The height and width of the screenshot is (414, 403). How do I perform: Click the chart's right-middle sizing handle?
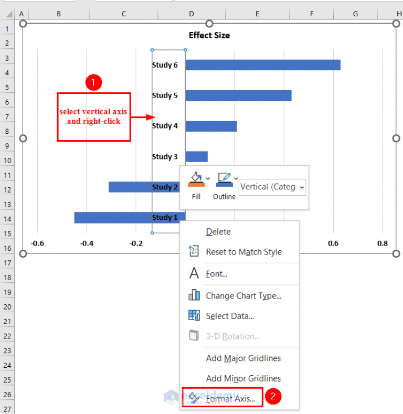point(396,139)
